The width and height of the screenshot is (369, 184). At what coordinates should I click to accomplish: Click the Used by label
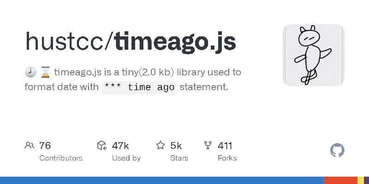tap(126, 158)
